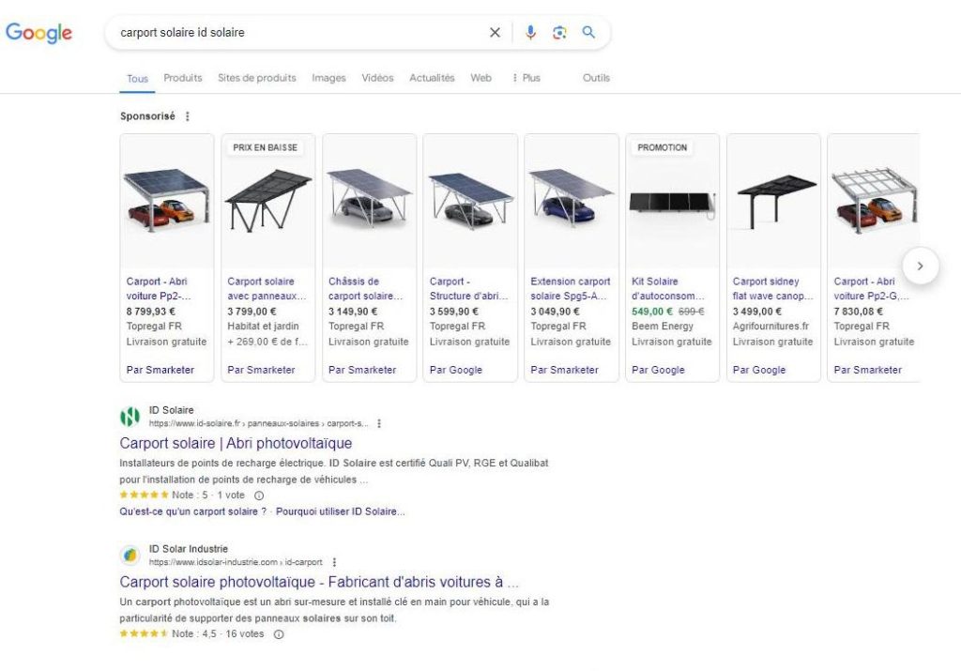Click 'Extension carport solaire Spg5-A...' title
This screenshot has width=961, height=671.
(x=571, y=289)
